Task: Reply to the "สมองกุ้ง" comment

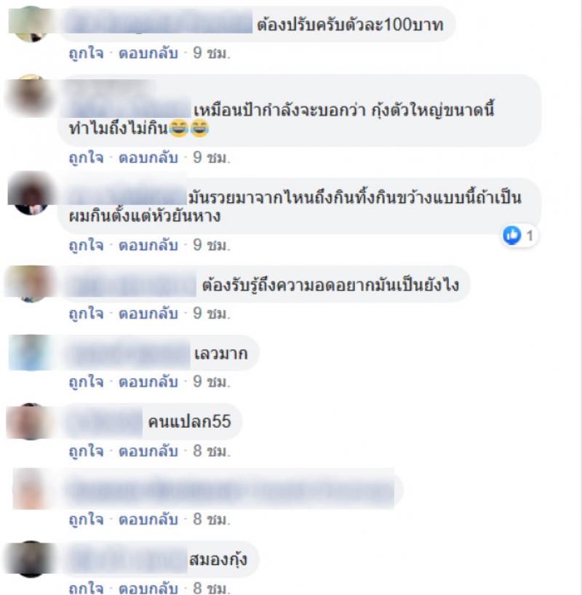Action: click(x=148, y=588)
